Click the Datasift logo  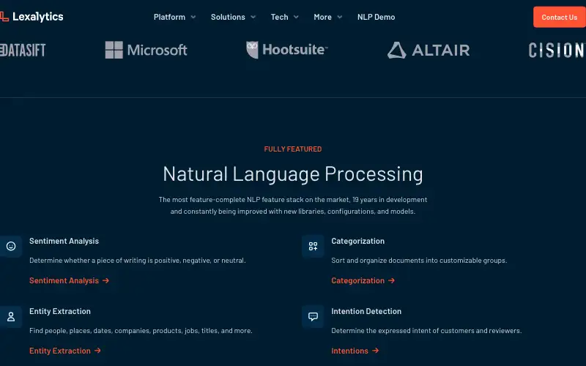pos(23,50)
